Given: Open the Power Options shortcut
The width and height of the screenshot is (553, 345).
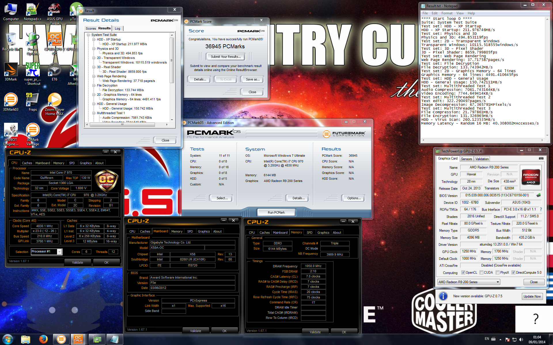Looking at the screenshot, I should [x=33, y=44].
